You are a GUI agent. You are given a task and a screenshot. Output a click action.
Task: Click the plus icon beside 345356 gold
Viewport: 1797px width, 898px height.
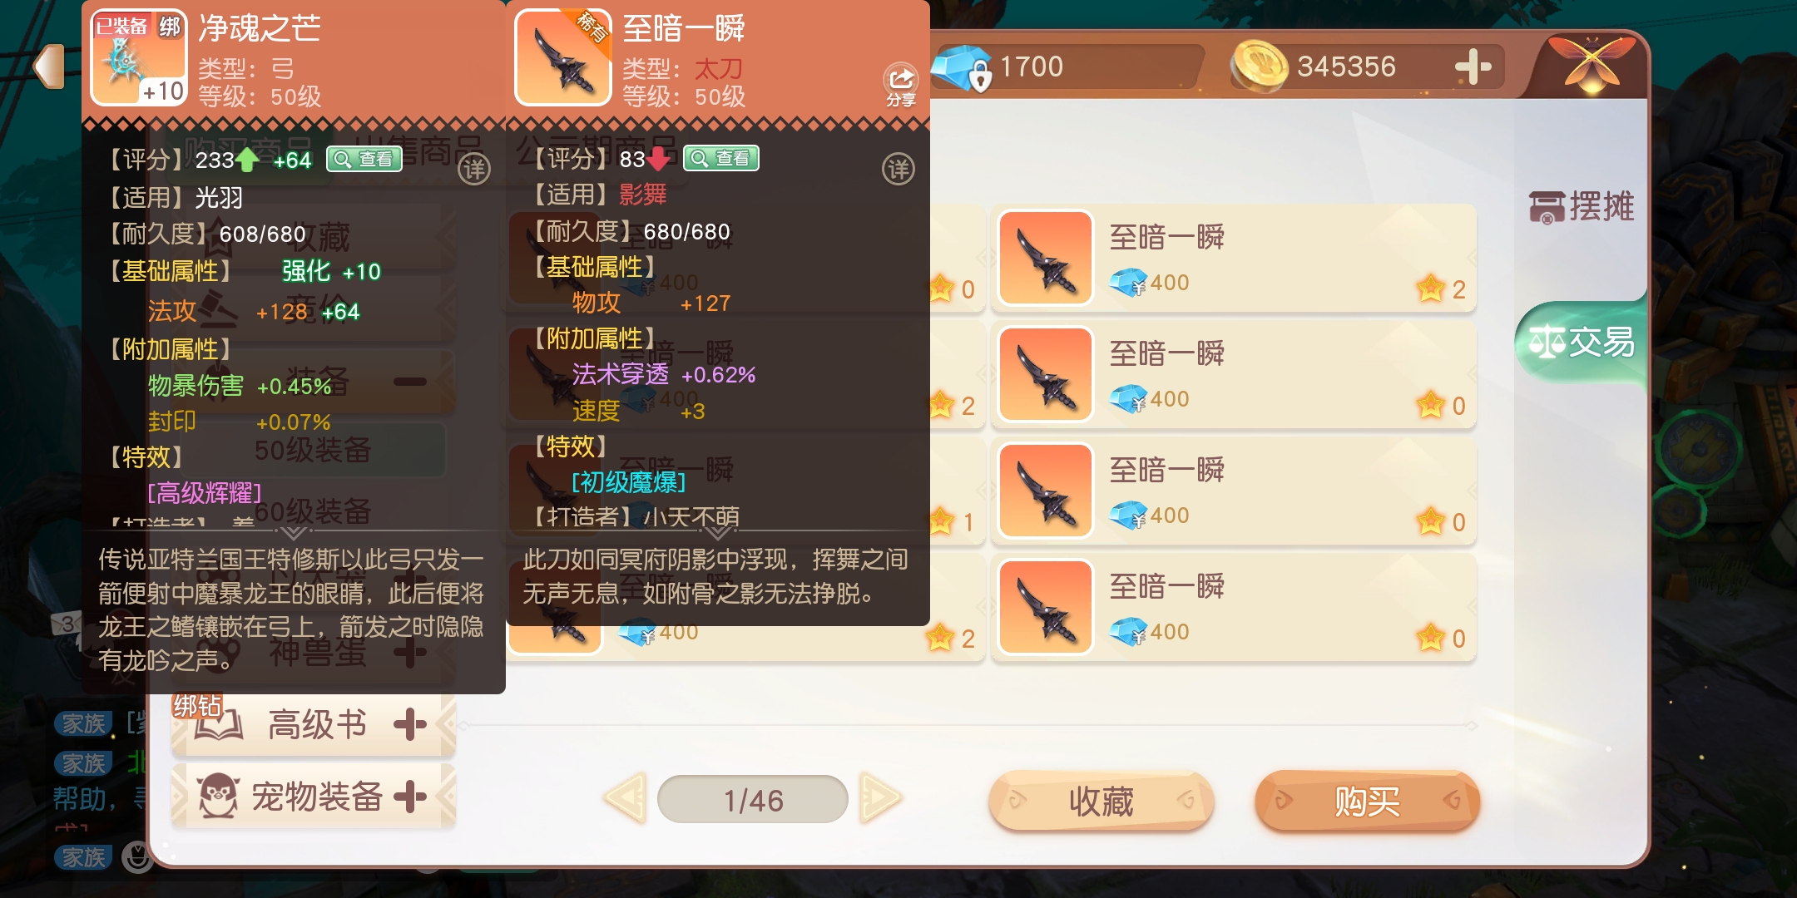tap(1473, 67)
